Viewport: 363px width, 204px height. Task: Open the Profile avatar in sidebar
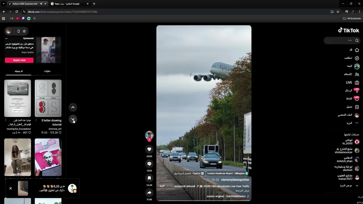coord(357,115)
